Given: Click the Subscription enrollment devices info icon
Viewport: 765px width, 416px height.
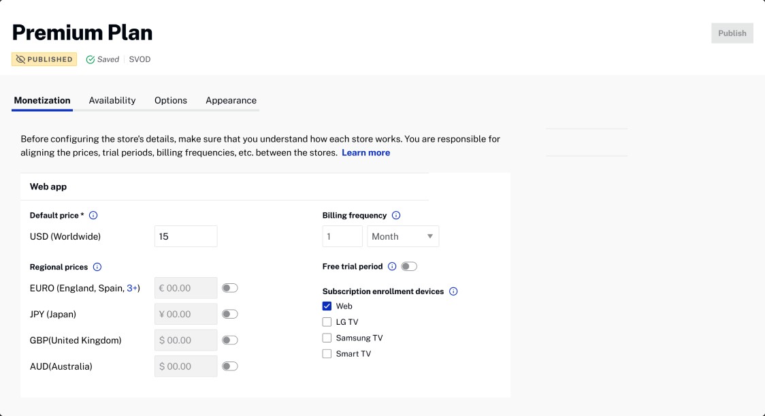Looking at the screenshot, I should pos(453,291).
